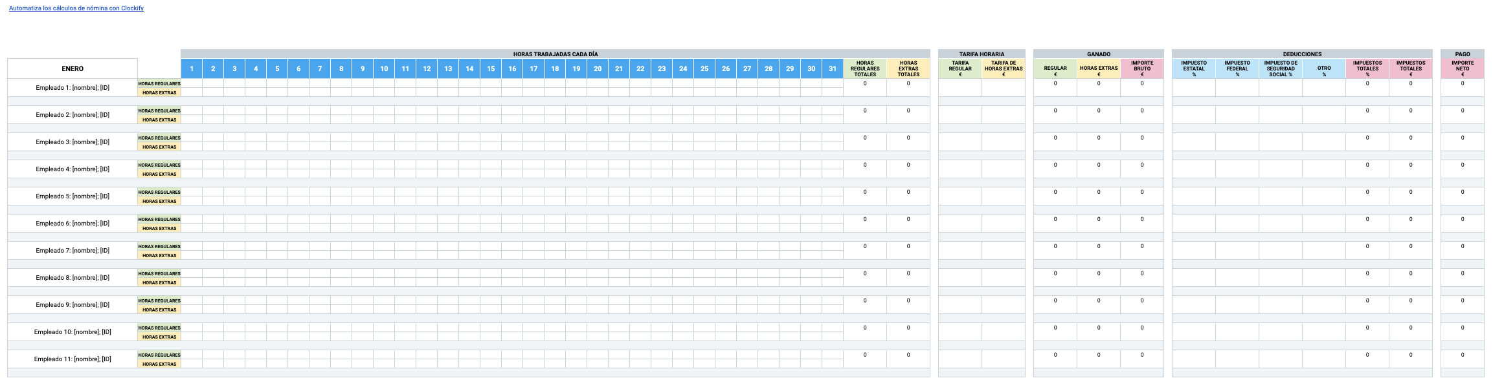The image size is (1493, 389).
Task: Select the day 5 column header
Action: click(277, 68)
